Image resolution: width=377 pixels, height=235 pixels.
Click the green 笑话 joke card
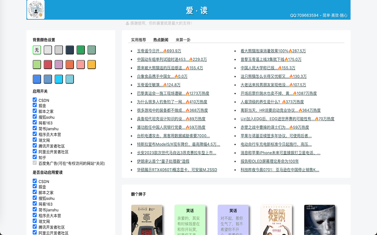click(190, 220)
